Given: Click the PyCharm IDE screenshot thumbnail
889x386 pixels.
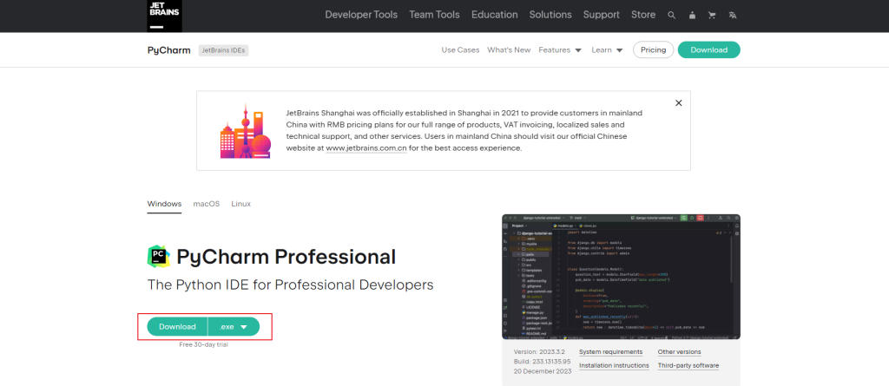Looking at the screenshot, I should click(621, 277).
